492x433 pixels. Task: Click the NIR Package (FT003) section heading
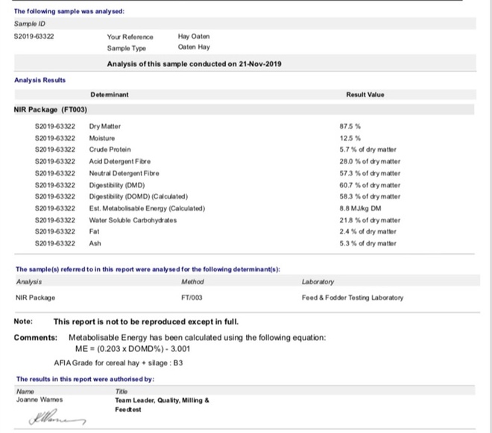(52, 109)
